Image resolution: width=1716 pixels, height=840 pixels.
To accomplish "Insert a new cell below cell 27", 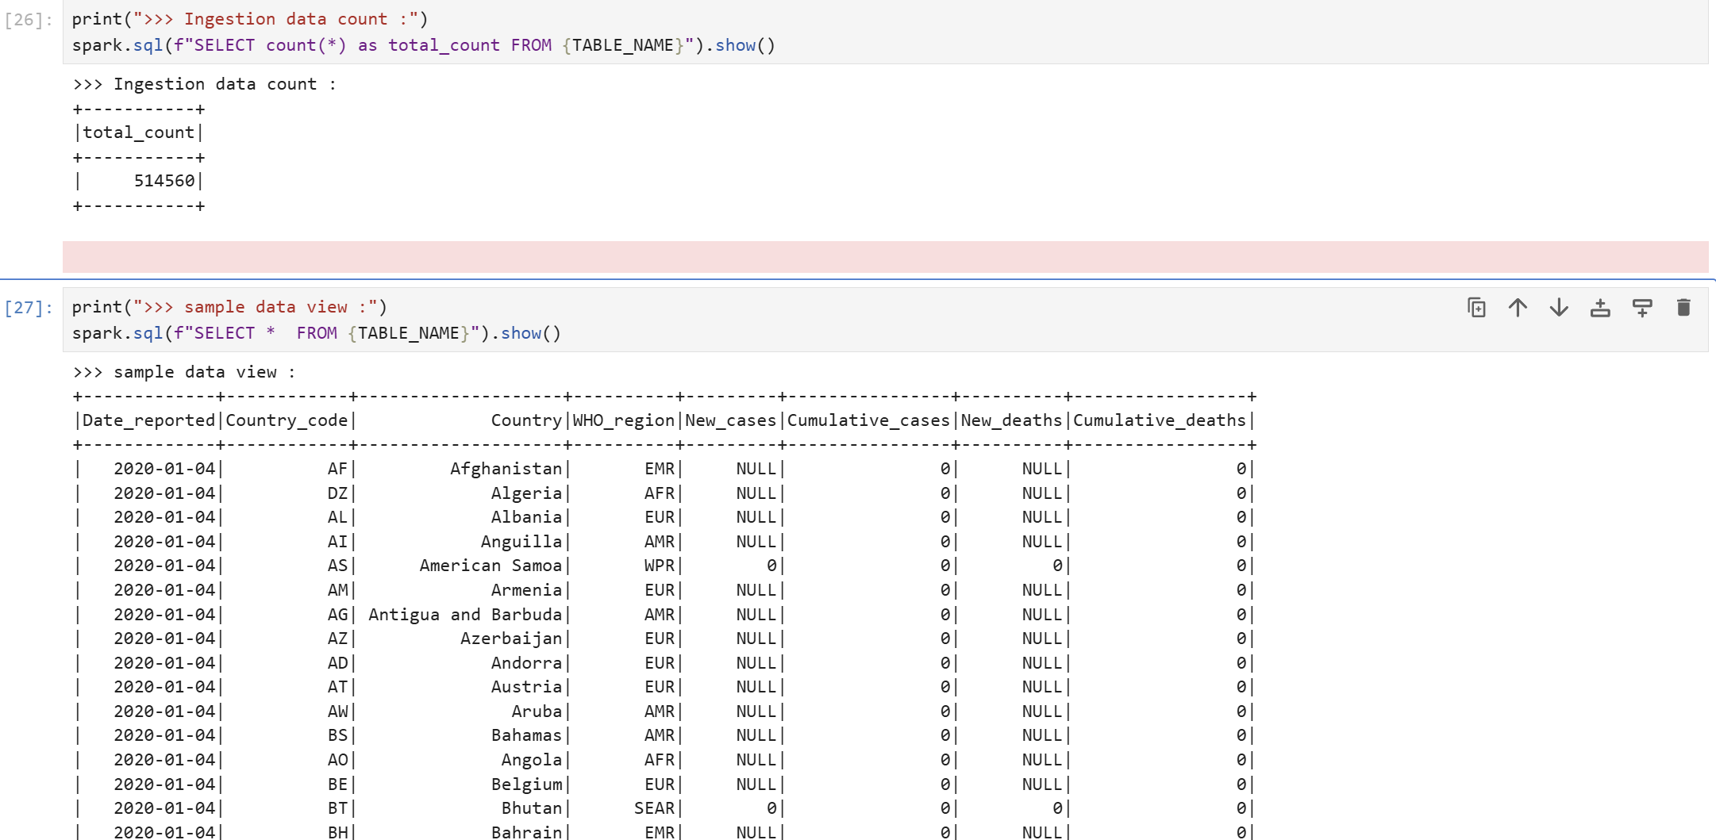I will 1641,308.
